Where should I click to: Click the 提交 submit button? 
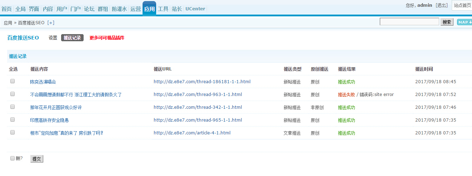click(37, 159)
